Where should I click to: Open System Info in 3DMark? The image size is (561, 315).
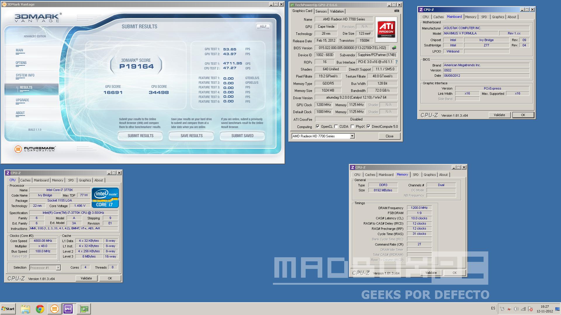25,75
